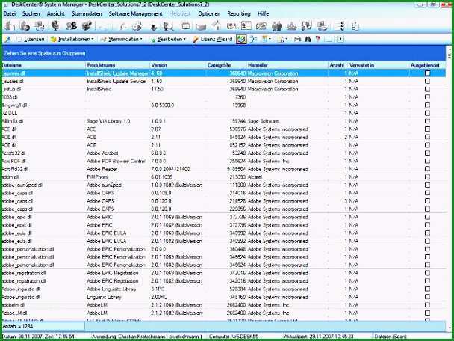The height and width of the screenshot is (341, 454).
Task: Click the Lizenzen toolbar button
Action: pyautogui.click(x=31, y=39)
